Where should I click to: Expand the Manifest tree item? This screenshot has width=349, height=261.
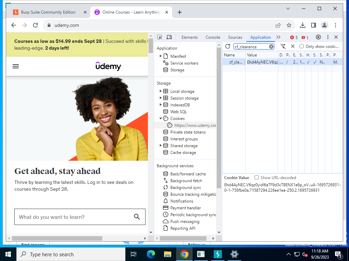pos(161,56)
